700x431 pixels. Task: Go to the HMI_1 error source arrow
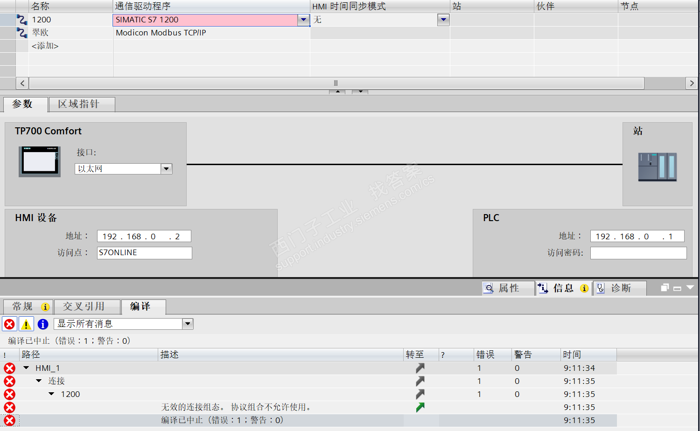point(420,368)
